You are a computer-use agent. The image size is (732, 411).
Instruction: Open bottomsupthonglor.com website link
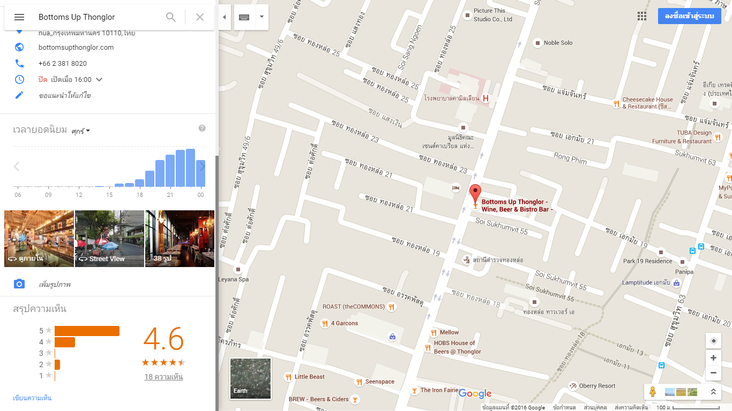(x=76, y=47)
